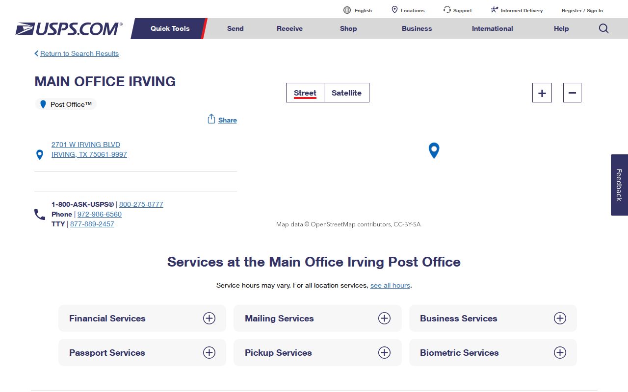
Task: Expand Pickup Services section
Action: pyautogui.click(x=317, y=353)
